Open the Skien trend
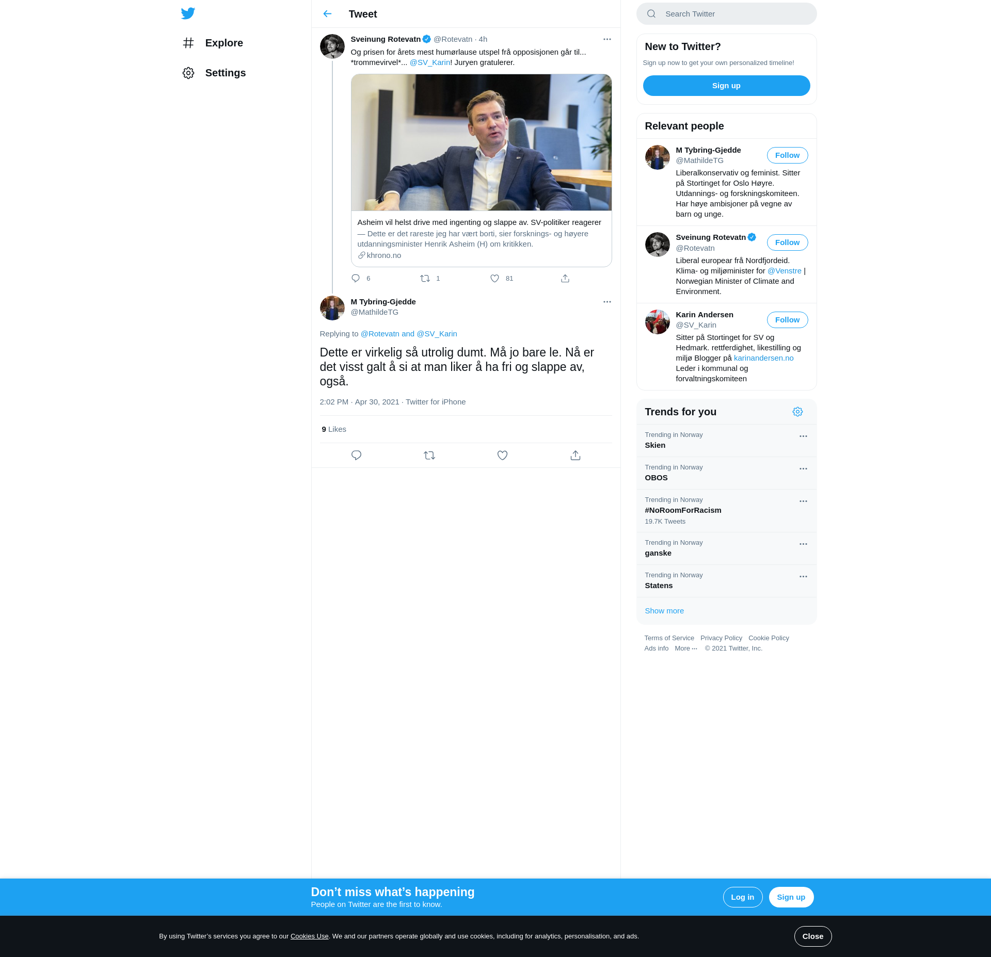The image size is (991, 957). click(x=726, y=441)
